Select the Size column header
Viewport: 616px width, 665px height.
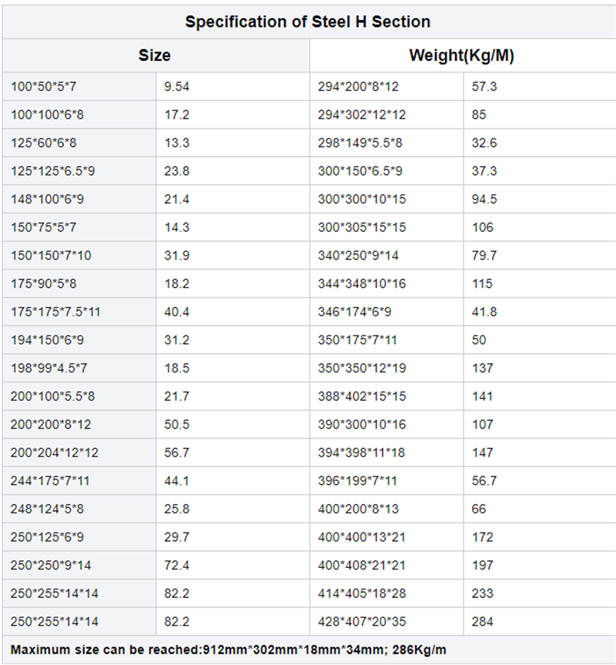tap(155, 55)
